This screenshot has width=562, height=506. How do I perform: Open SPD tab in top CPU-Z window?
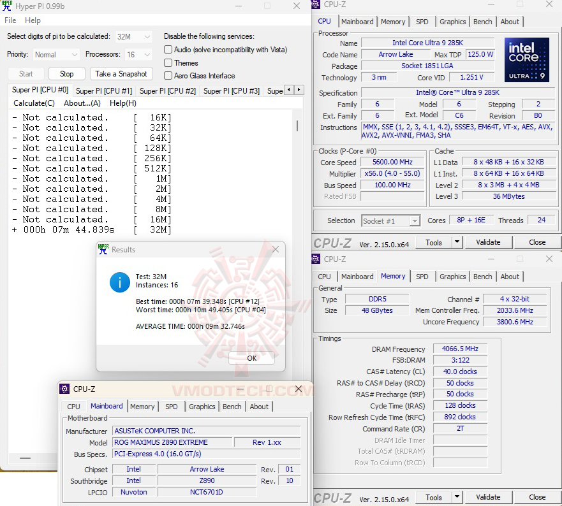point(422,22)
